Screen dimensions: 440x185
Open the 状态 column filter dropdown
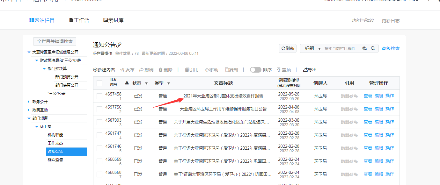pos(146,83)
